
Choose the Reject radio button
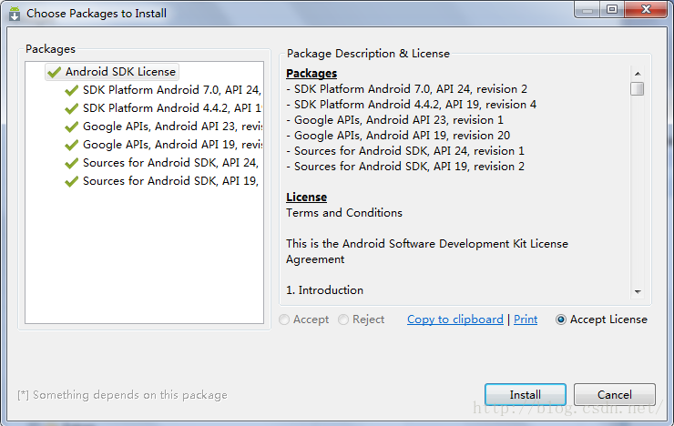(343, 319)
